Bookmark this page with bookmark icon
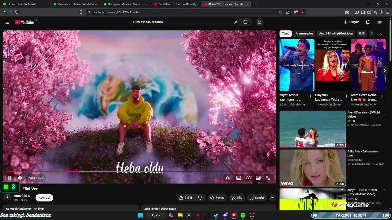 [81, 12]
